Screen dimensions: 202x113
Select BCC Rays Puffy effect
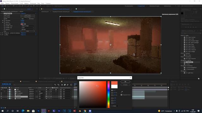coord(190,39)
